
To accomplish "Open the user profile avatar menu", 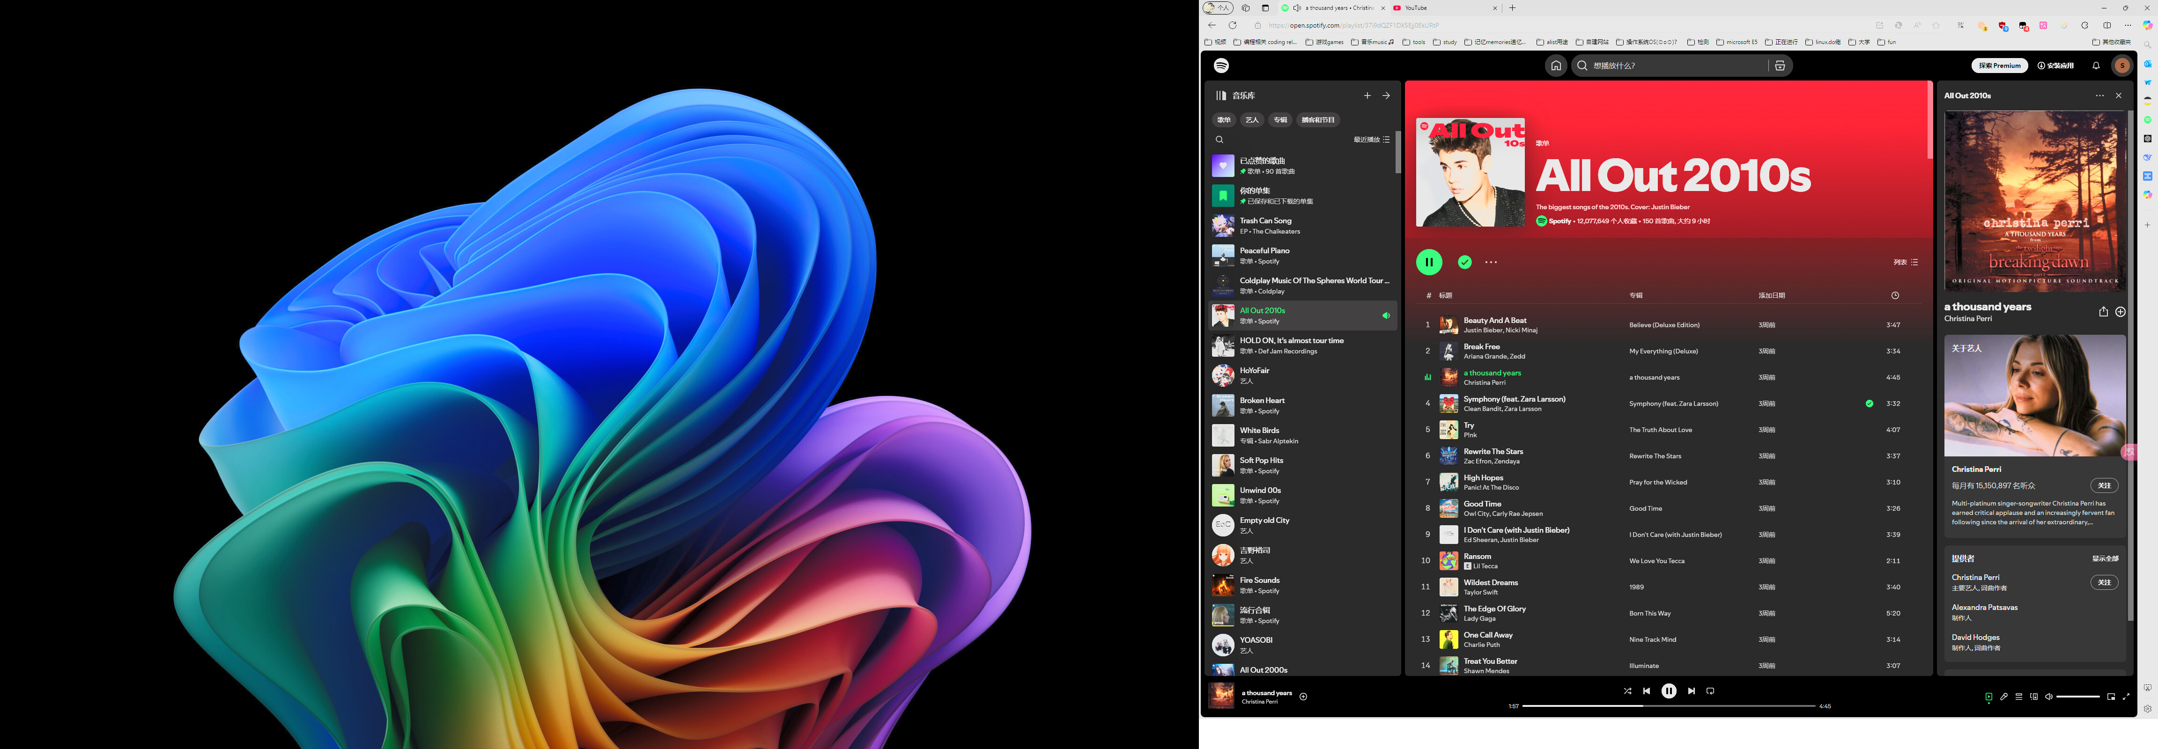I will 2122,66.
